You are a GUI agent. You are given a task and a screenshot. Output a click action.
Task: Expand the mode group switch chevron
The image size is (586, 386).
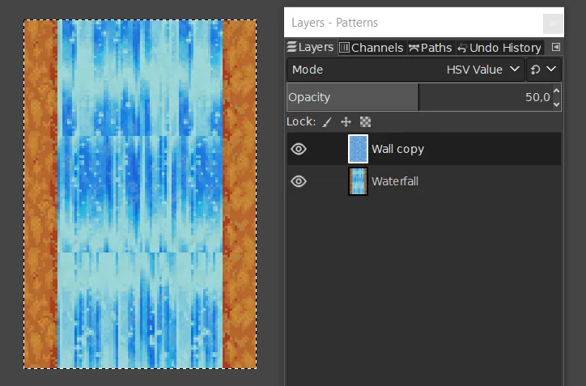pos(551,69)
